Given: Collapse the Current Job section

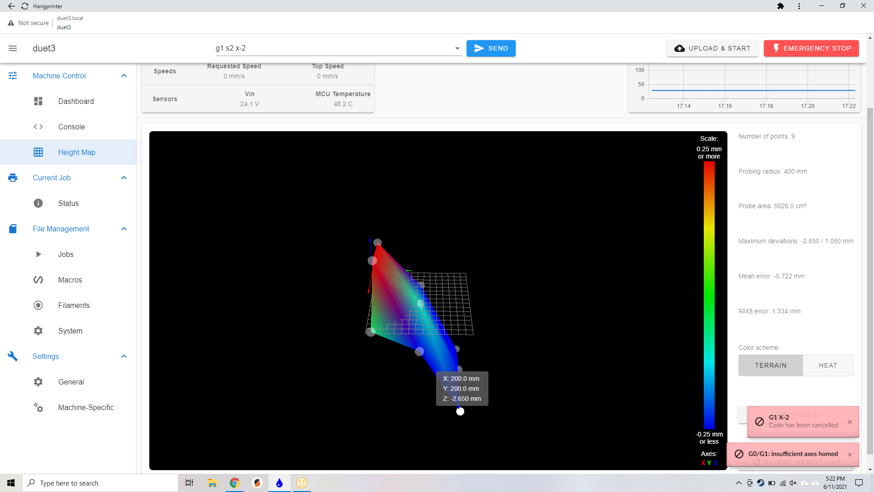Looking at the screenshot, I should (124, 178).
